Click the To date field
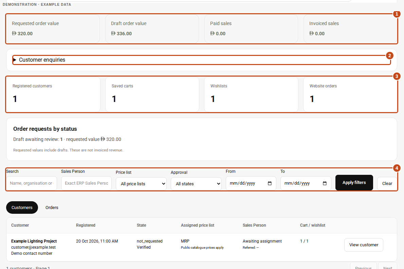Viewport: 404px width, 269px height. tap(306, 183)
